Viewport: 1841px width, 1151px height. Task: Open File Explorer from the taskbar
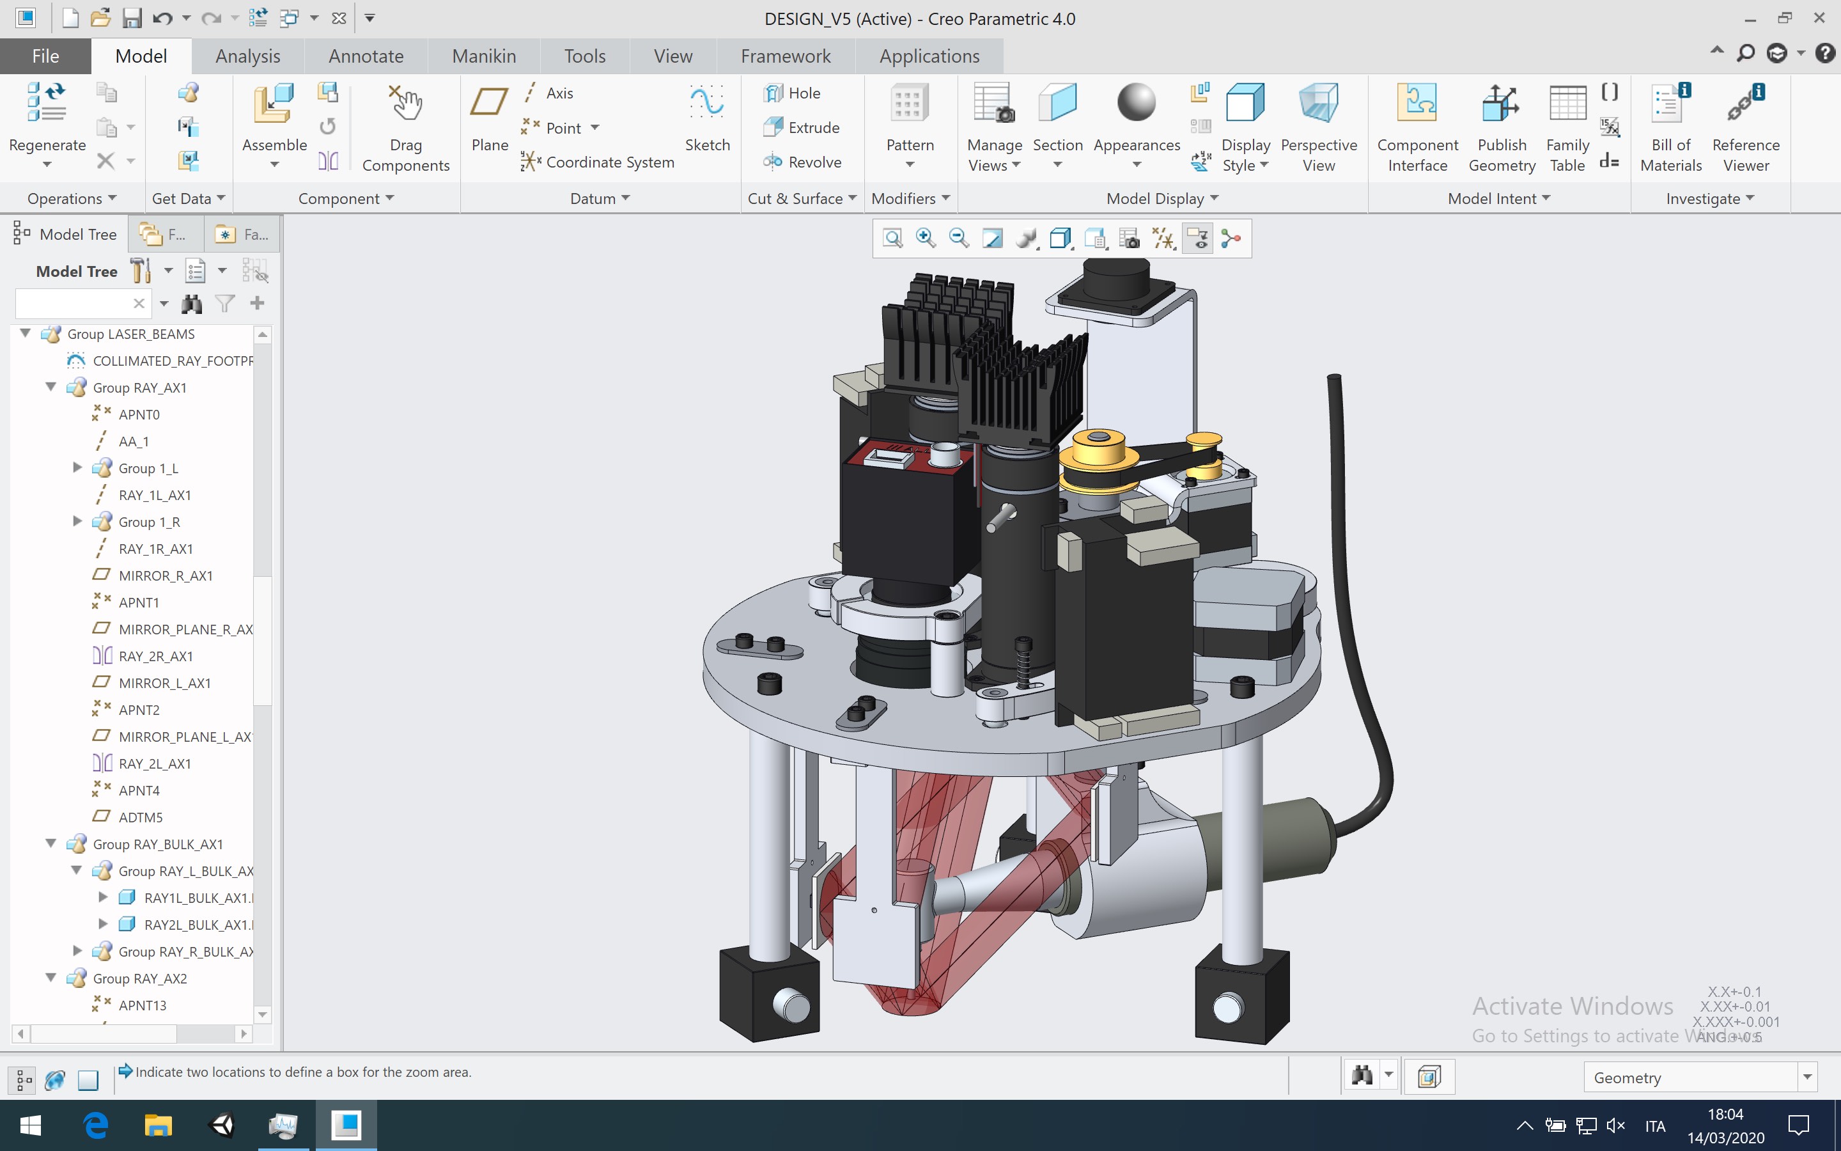pos(159,1125)
